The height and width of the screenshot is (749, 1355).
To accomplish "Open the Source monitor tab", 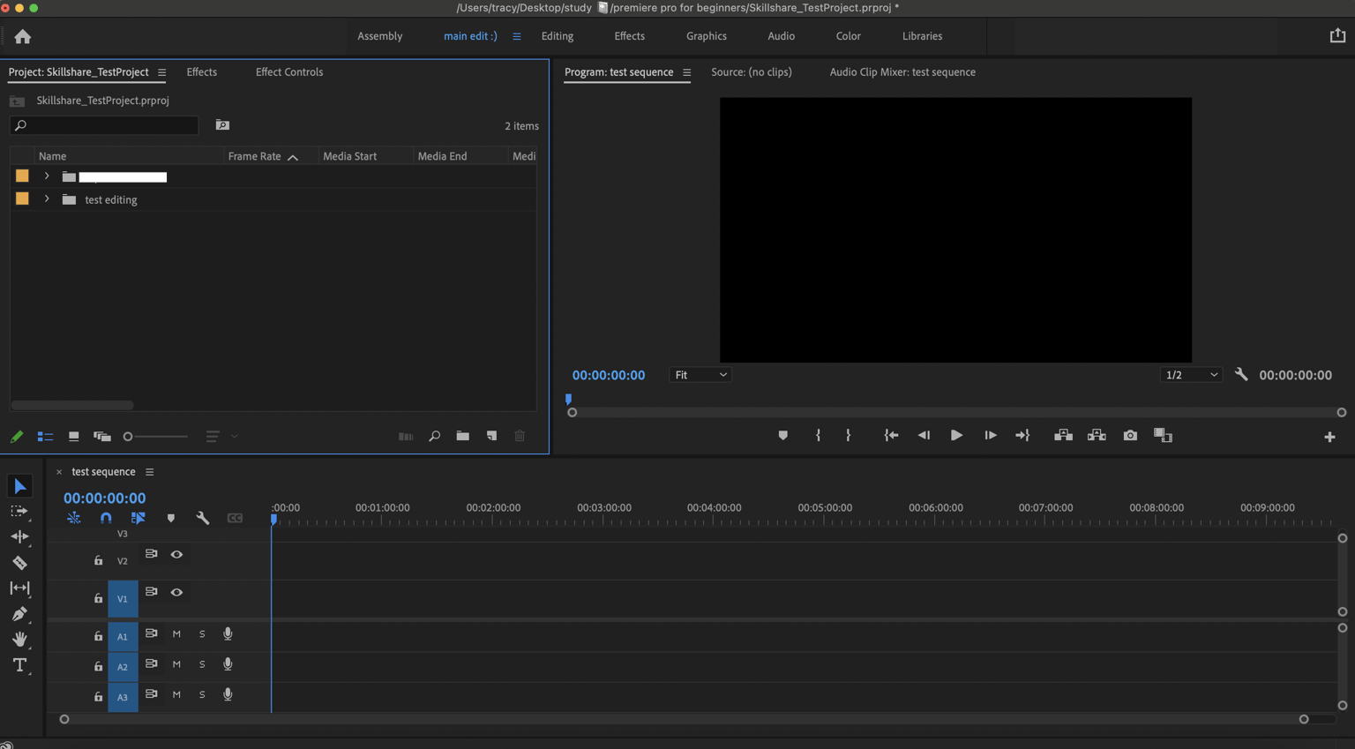I will pos(752,72).
